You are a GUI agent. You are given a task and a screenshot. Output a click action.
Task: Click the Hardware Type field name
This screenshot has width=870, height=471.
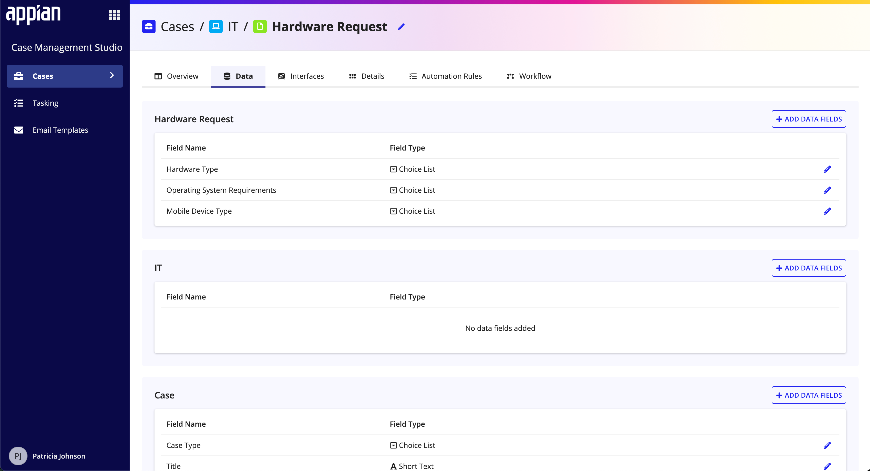192,169
